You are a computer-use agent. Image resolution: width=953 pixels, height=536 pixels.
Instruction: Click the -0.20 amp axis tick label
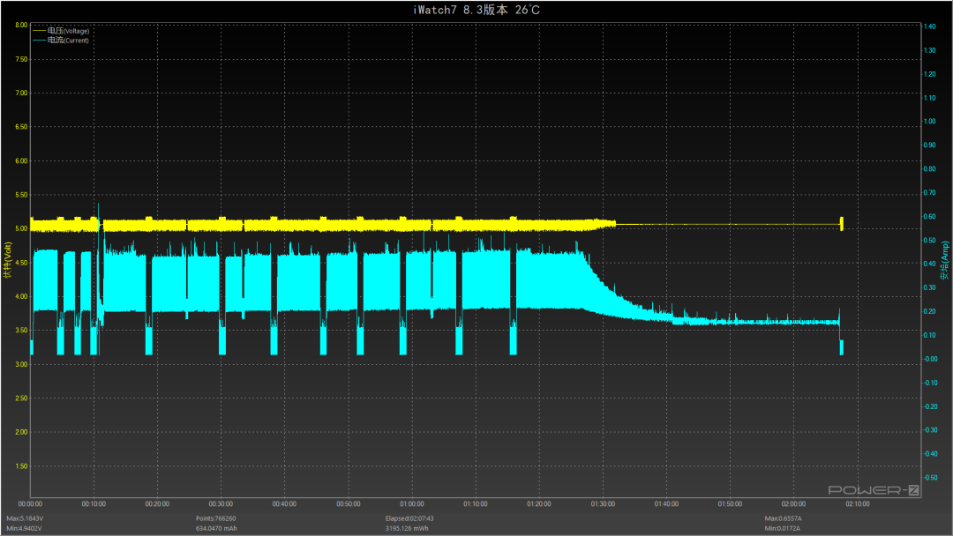point(931,406)
